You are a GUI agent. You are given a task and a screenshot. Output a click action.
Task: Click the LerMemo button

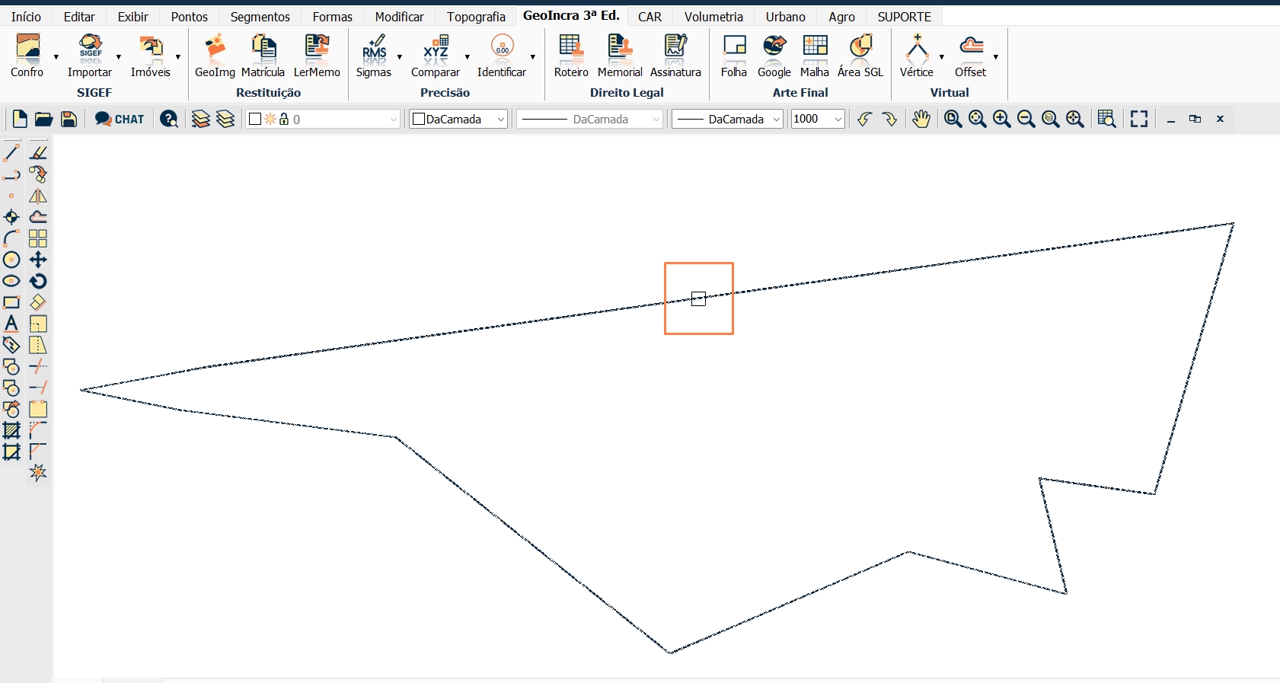pyautogui.click(x=317, y=56)
